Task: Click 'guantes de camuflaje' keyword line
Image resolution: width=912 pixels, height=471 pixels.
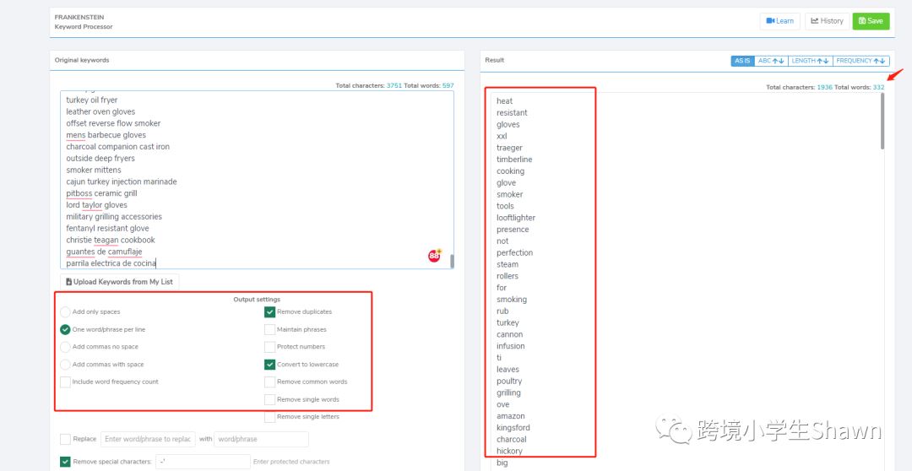Action: [x=104, y=252]
